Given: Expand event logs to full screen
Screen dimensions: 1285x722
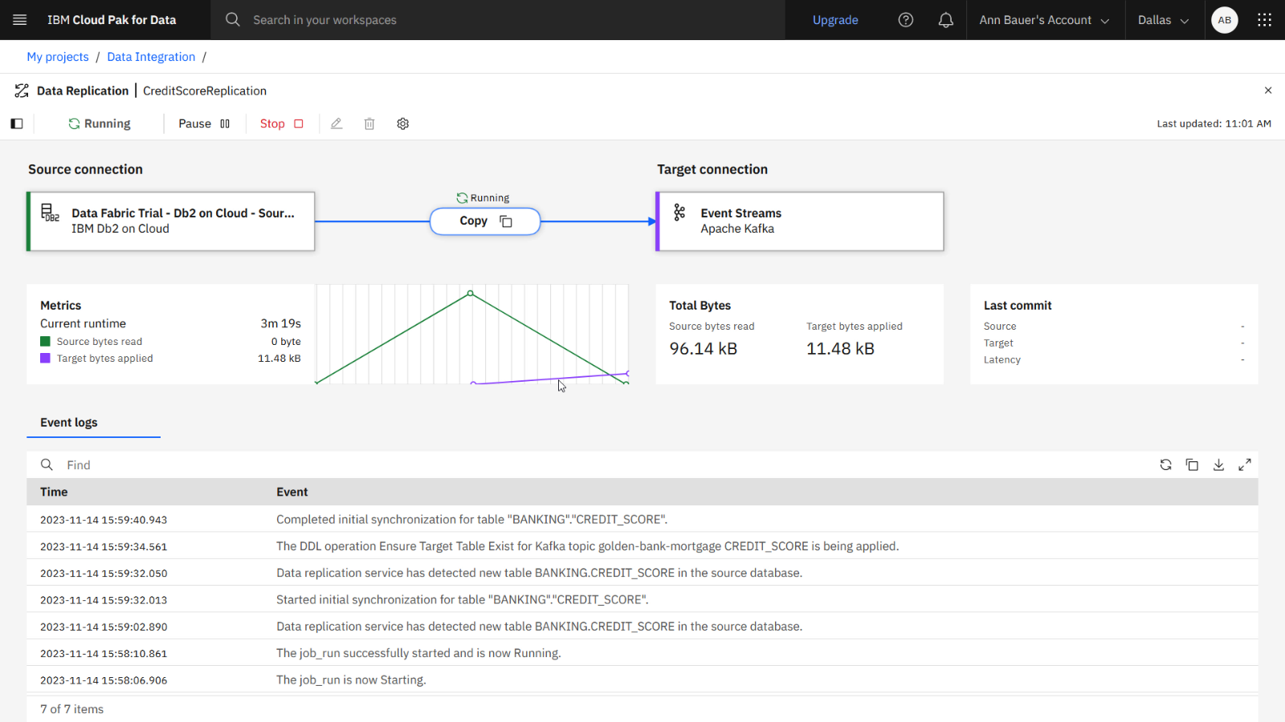Looking at the screenshot, I should [1245, 465].
